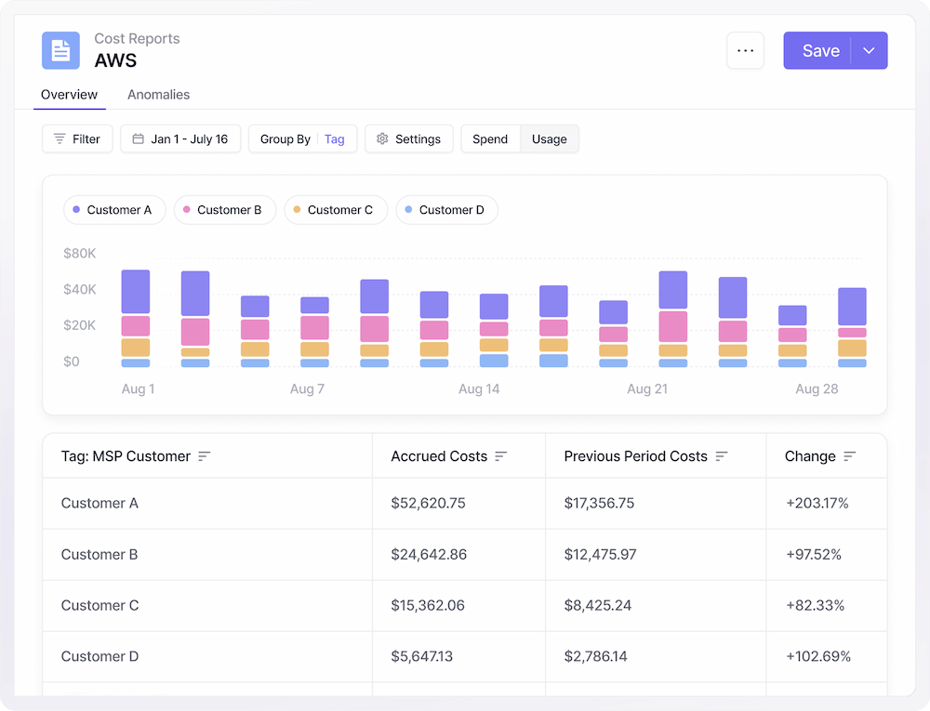Click the Cost Reports document icon

point(60,50)
